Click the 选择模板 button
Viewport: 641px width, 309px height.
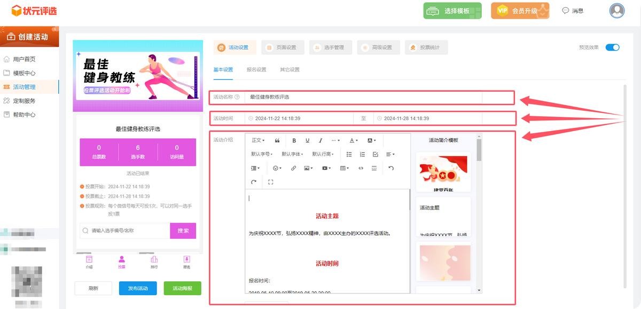click(452, 11)
